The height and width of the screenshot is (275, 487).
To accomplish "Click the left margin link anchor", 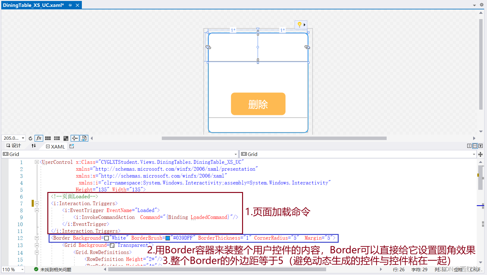I will [208, 47].
